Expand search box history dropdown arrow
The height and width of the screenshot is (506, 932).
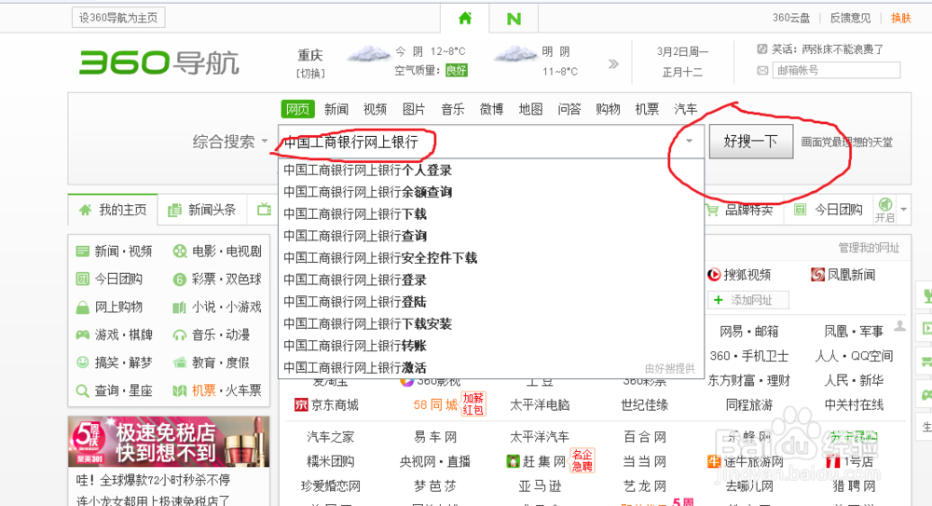(x=690, y=142)
